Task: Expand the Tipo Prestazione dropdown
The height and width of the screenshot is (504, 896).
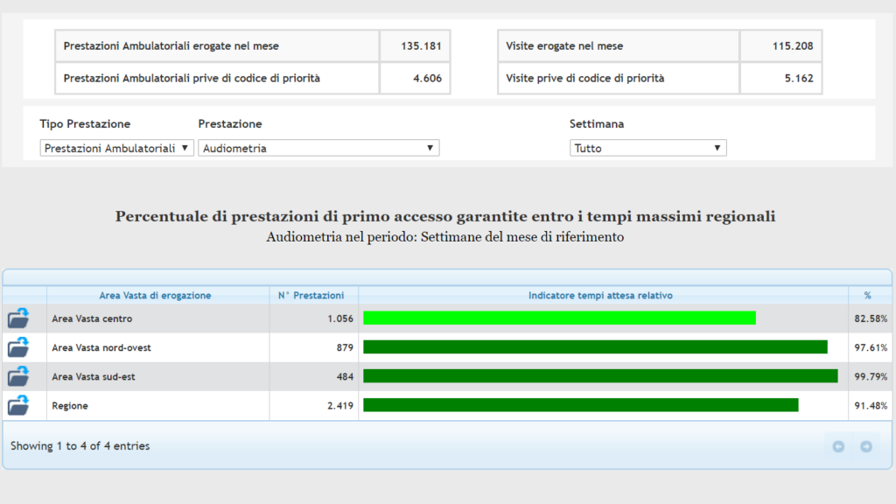Action: (x=117, y=148)
